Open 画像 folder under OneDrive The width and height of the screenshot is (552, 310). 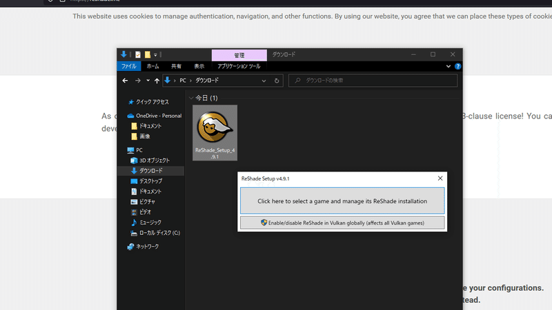(145, 136)
